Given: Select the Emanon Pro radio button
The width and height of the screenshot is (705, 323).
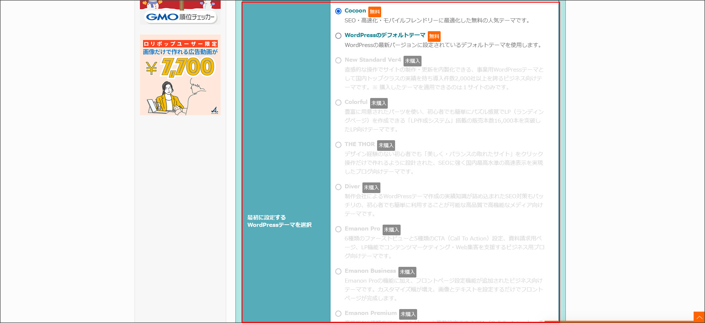Looking at the screenshot, I should coord(339,229).
